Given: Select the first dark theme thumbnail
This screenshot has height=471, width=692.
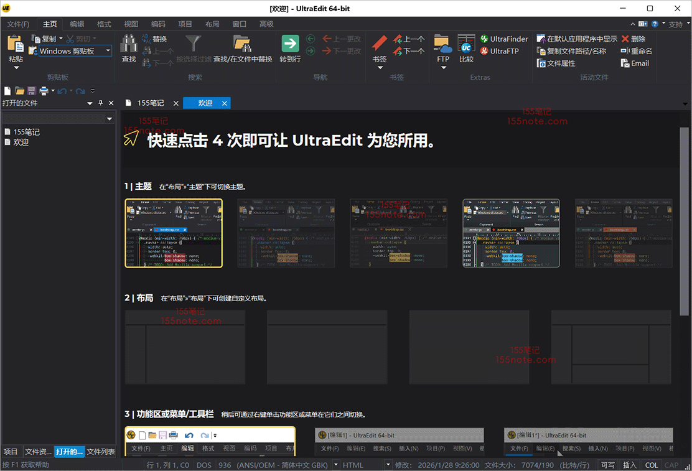Looking at the screenshot, I should pyautogui.click(x=174, y=233).
